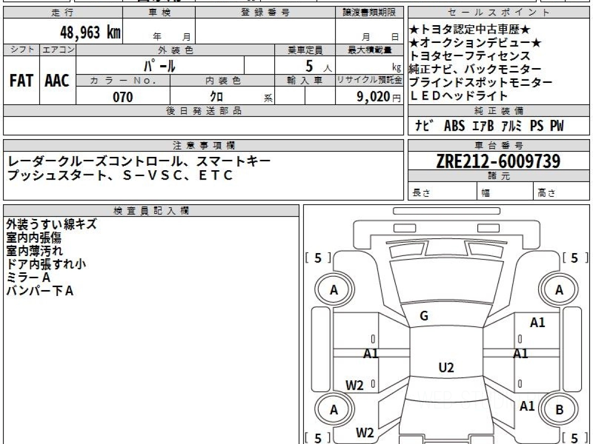Click the シフト header cell
The height and width of the screenshot is (444, 593).
pyautogui.click(x=21, y=50)
